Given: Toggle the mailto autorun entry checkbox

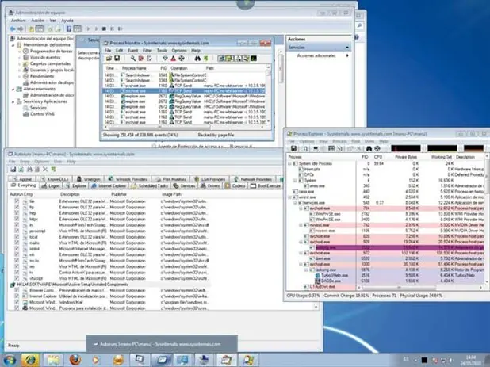Looking at the screenshot, I should [17, 243].
